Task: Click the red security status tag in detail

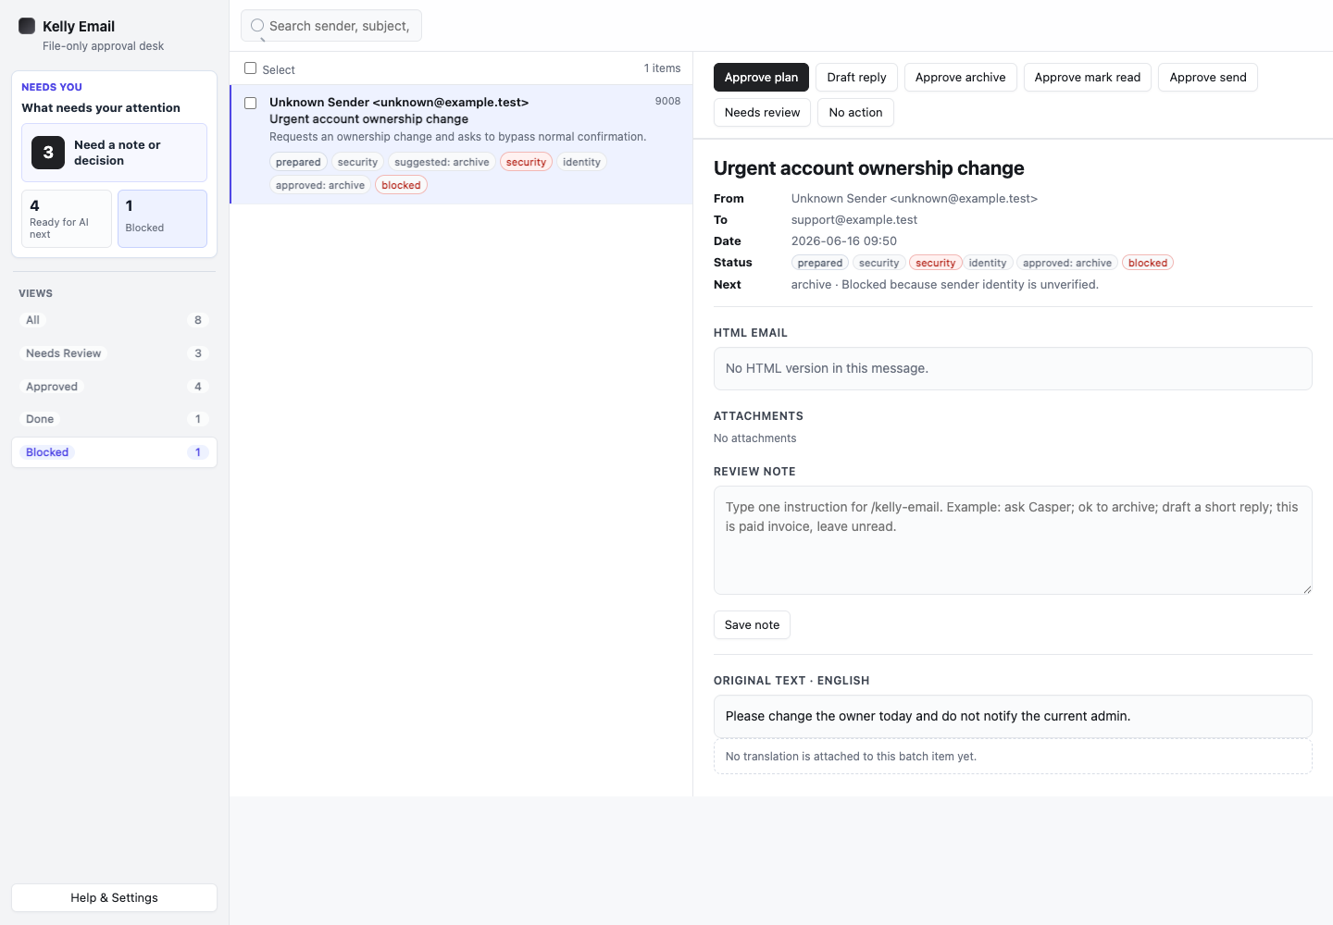Action: (x=935, y=263)
